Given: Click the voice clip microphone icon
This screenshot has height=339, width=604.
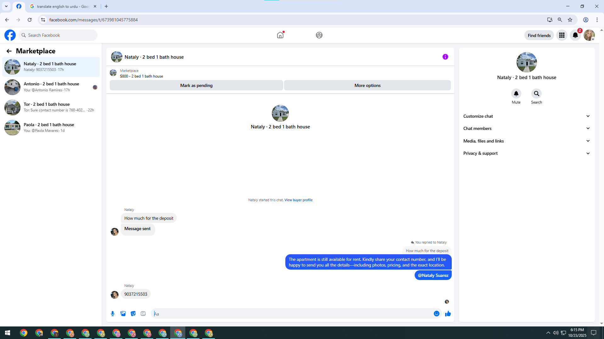Looking at the screenshot, I should [113, 314].
